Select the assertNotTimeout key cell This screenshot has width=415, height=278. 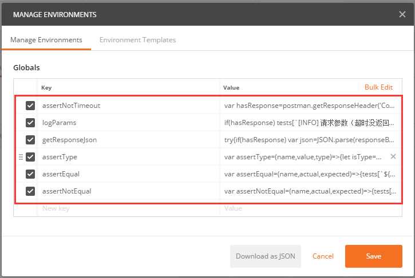[x=128, y=106]
